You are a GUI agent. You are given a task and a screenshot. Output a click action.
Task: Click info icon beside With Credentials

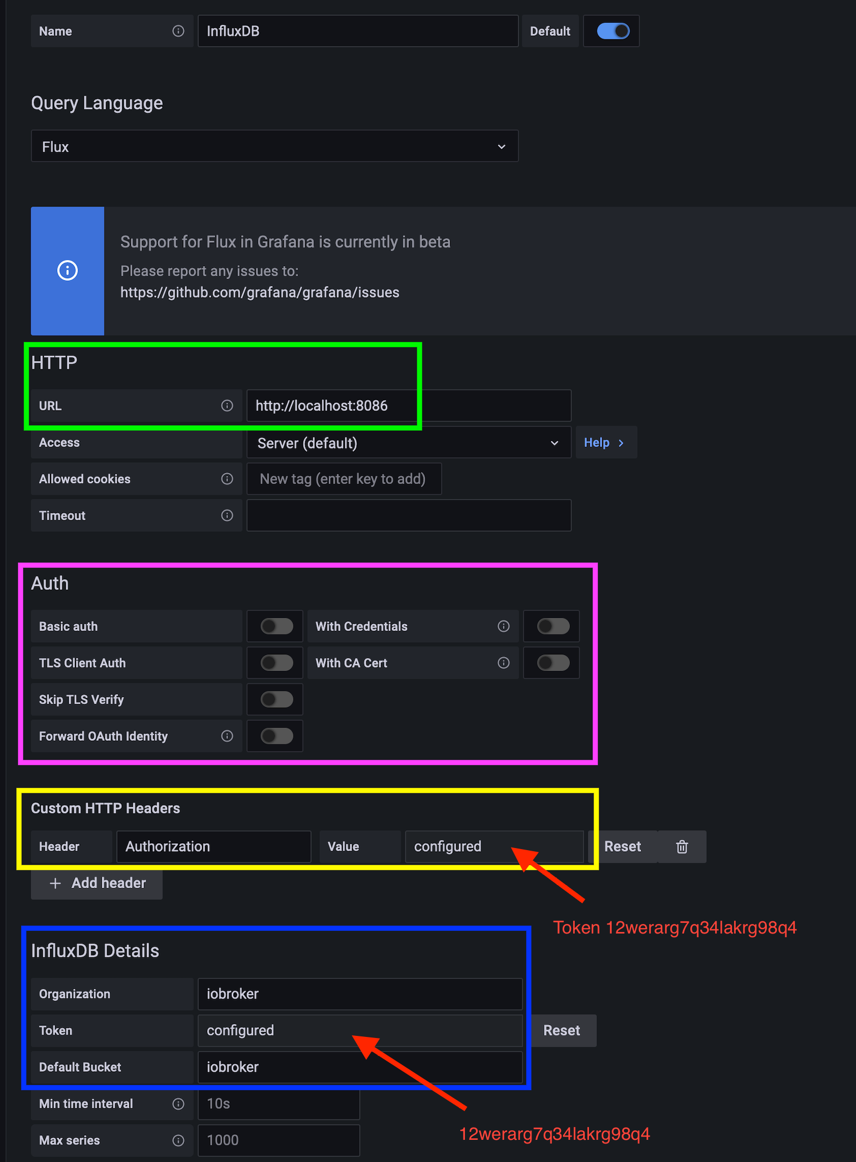point(503,626)
